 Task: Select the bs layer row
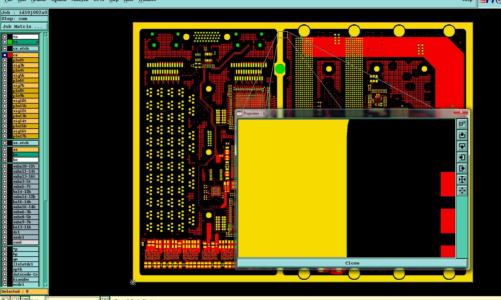[25, 155]
